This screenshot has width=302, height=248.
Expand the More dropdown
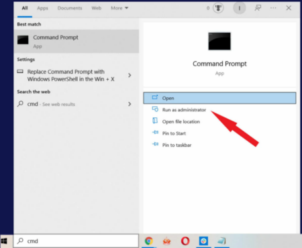click(x=119, y=8)
